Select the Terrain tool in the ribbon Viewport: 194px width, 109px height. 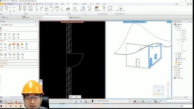tap(104, 9)
